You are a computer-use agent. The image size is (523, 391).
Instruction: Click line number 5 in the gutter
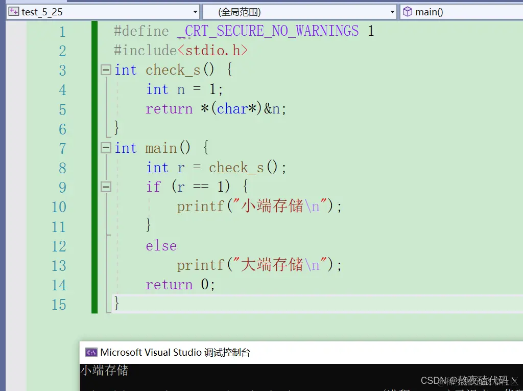click(62, 110)
